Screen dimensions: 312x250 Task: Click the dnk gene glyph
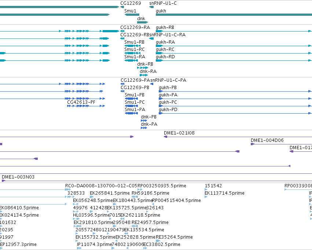click(x=143, y=22)
